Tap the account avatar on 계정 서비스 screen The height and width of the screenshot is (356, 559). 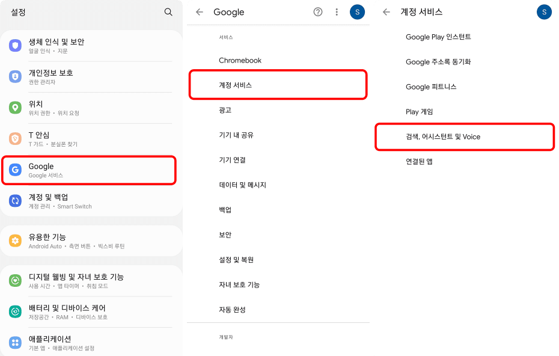(544, 12)
